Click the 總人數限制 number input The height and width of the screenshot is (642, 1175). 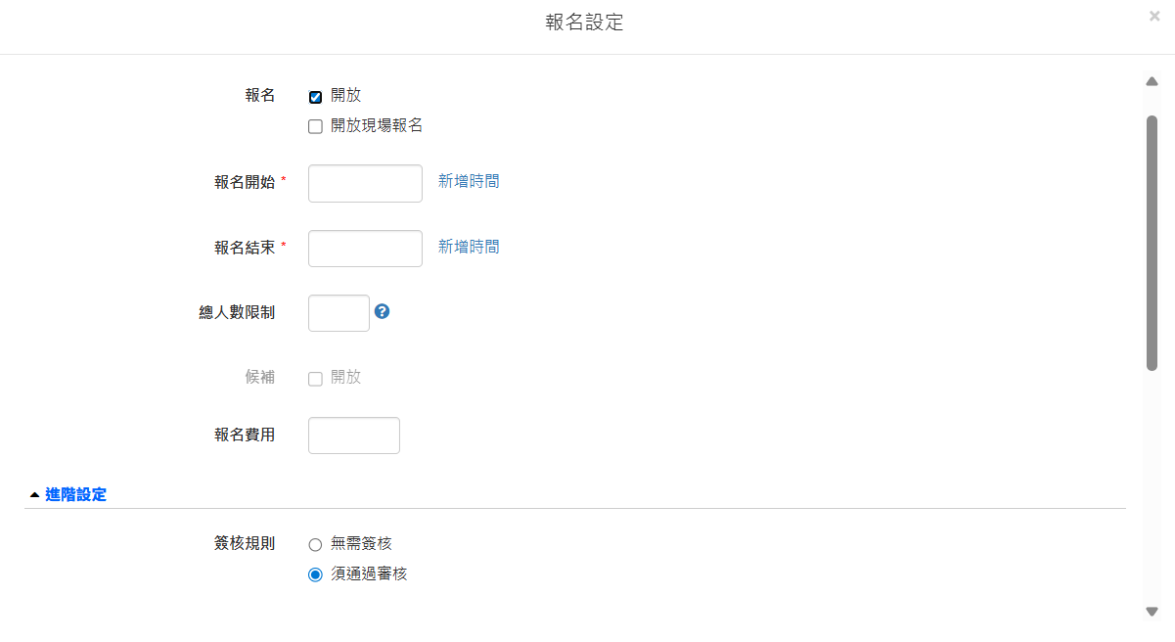tap(338, 312)
